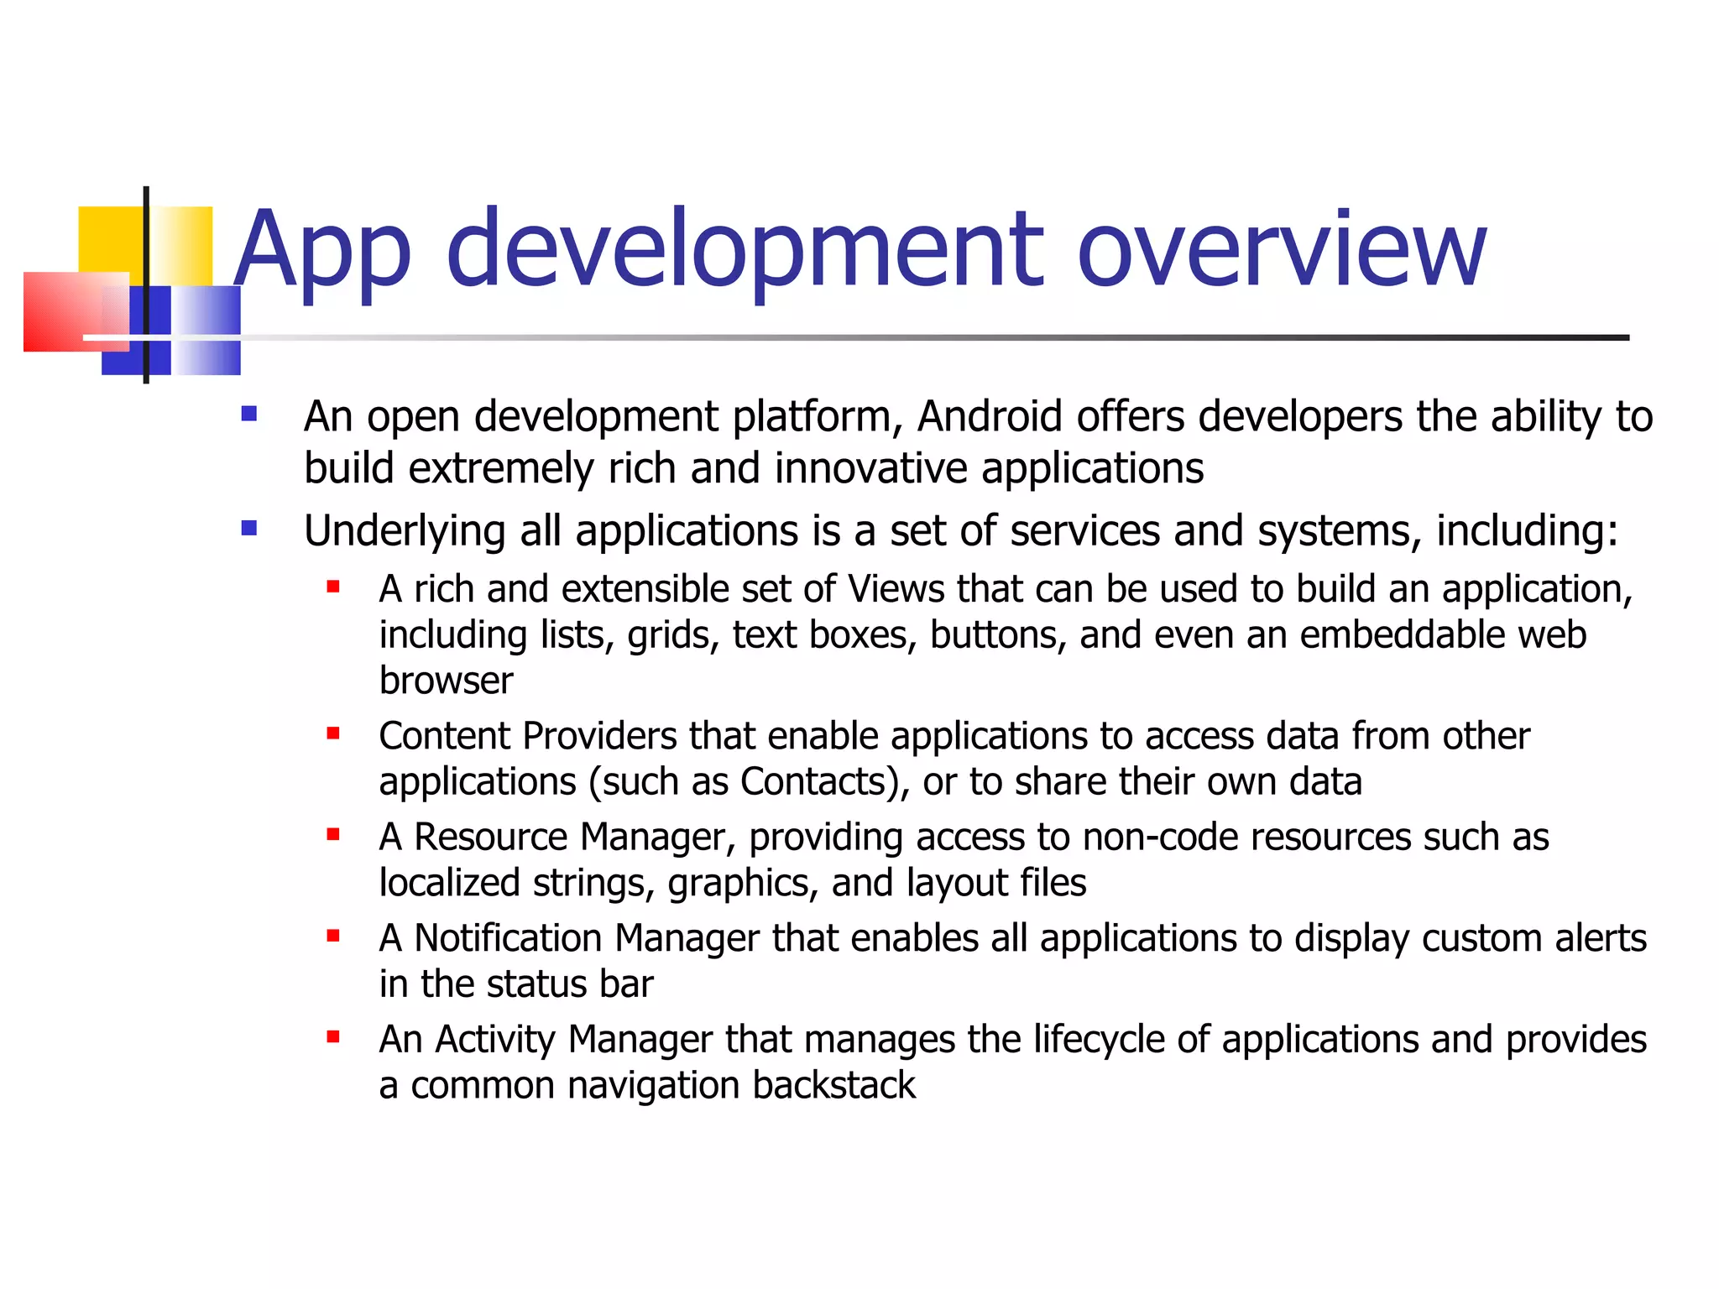The width and height of the screenshot is (1719, 1289).
Task: Click the red bullet beside 'Content Providers'
Action: tap(333, 734)
